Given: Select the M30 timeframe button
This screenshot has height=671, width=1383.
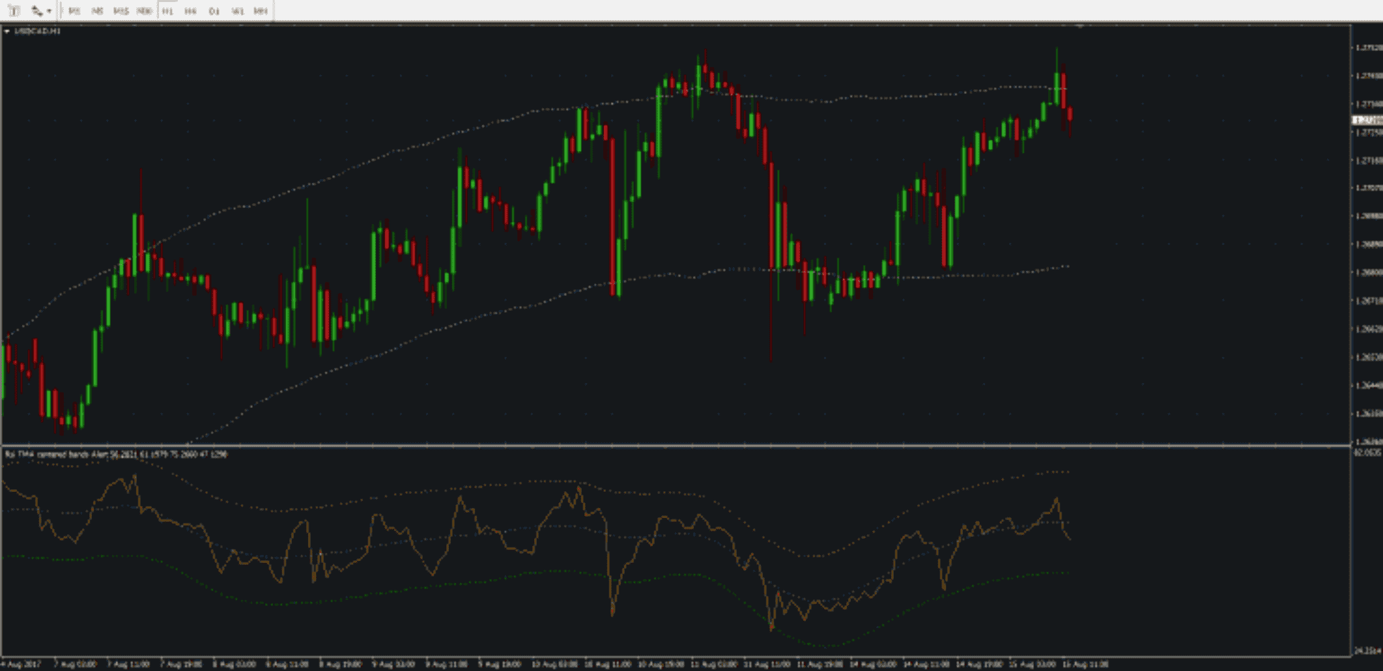Looking at the screenshot, I should 144,11.
